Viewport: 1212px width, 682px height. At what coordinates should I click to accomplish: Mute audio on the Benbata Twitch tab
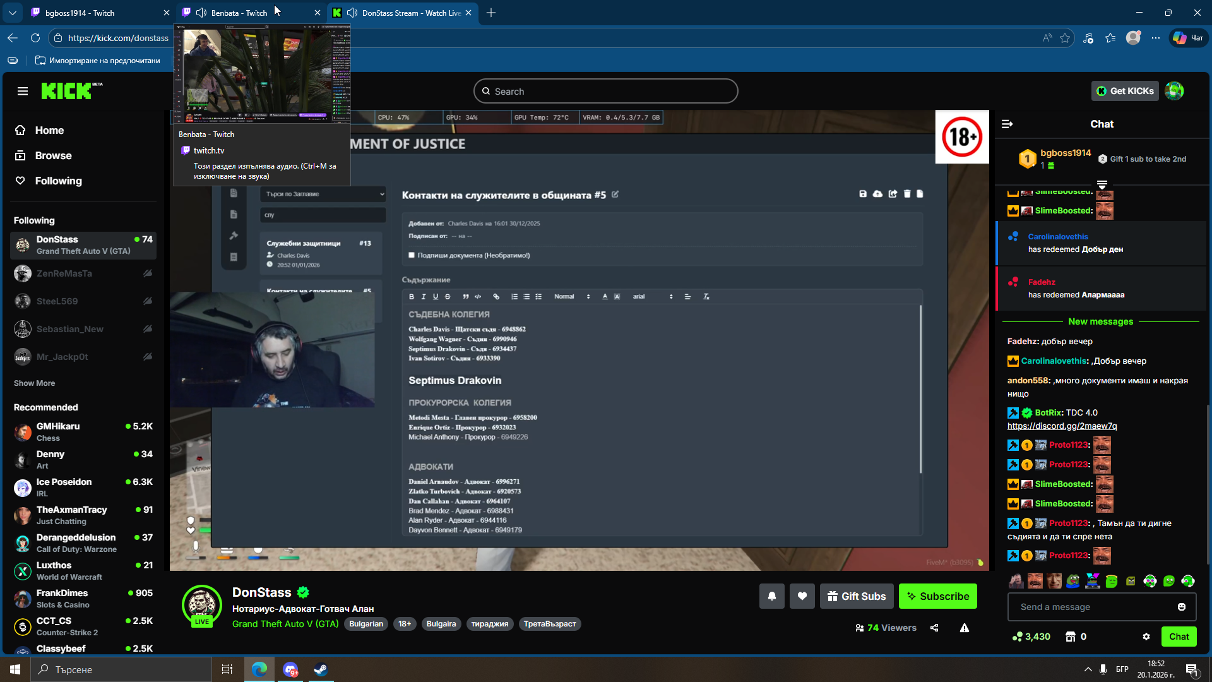coord(201,13)
